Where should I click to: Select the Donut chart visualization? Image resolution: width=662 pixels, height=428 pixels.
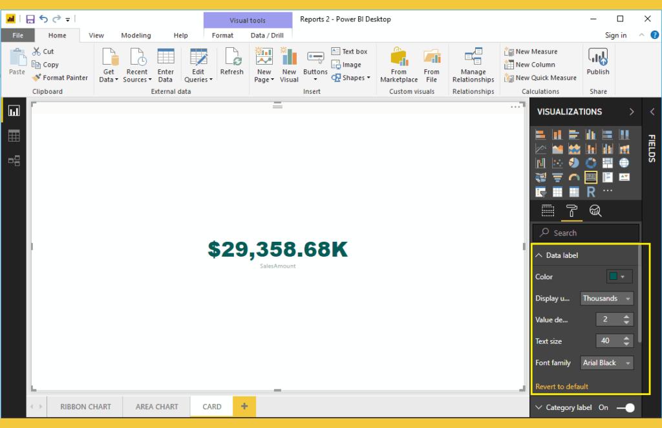click(591, 163)
